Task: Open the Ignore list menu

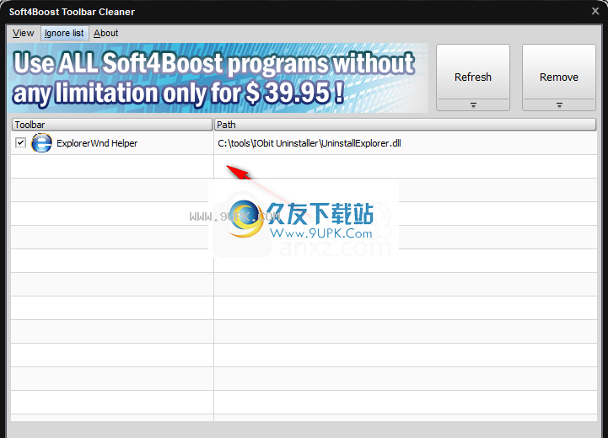Action: [64, 34]
